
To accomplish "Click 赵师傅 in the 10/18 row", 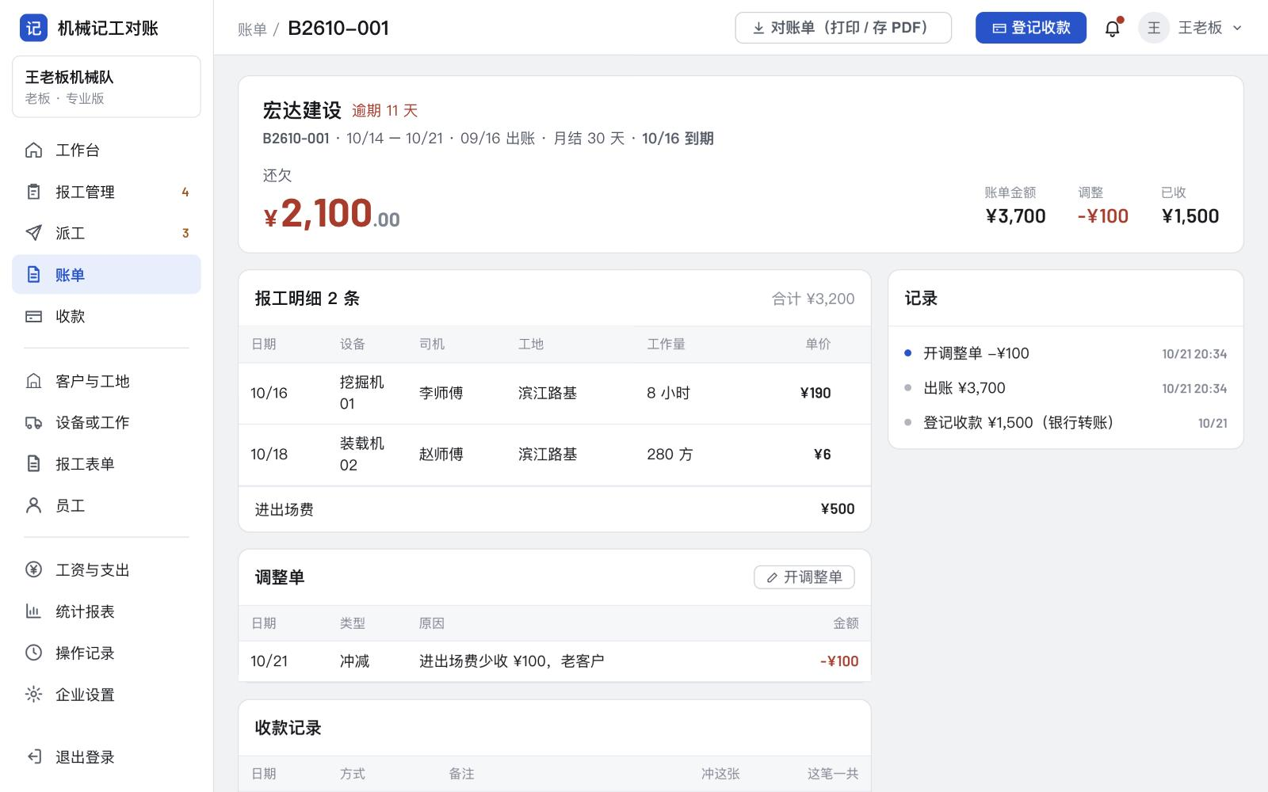I will [441, 454].
